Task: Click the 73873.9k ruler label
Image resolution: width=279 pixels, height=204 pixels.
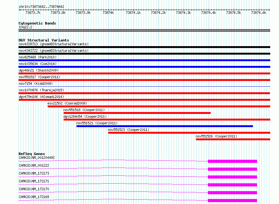Action: point(83,13)
